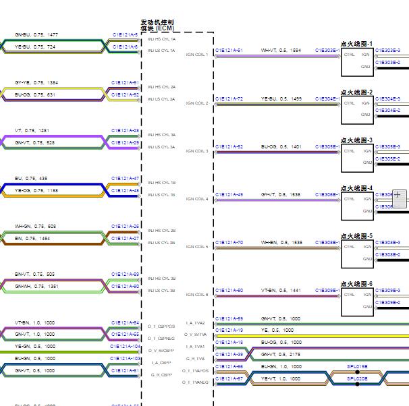Open connector link C1E121A-70
The image size is (409, 406).
pyautogui.click(x=229, y=243)
